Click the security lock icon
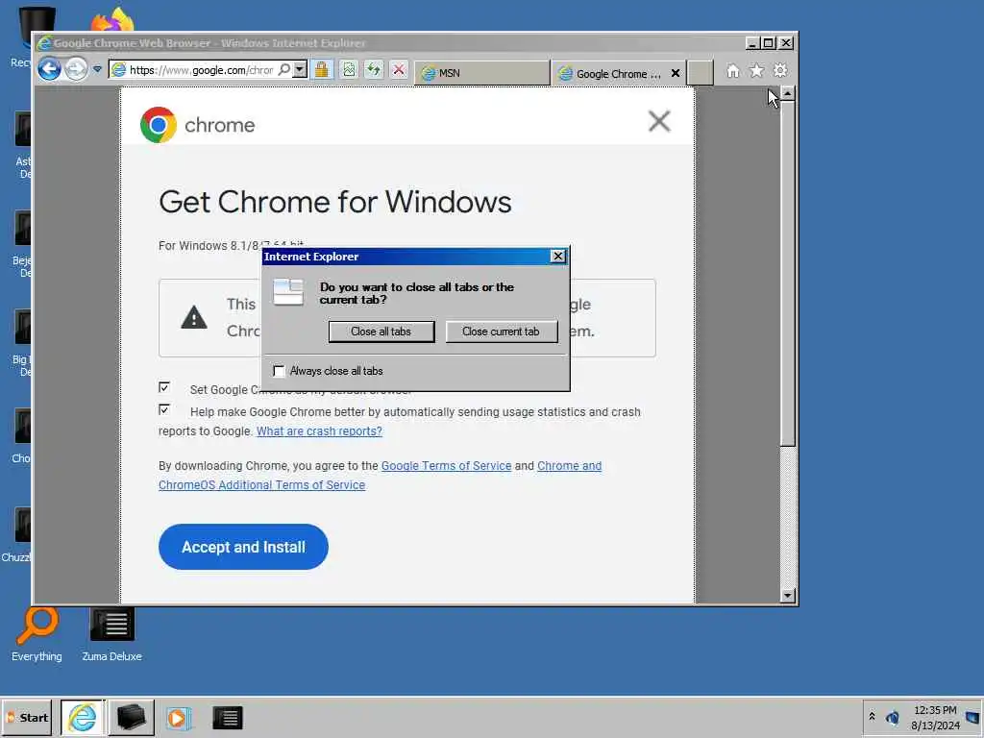 tap(321, 69)
